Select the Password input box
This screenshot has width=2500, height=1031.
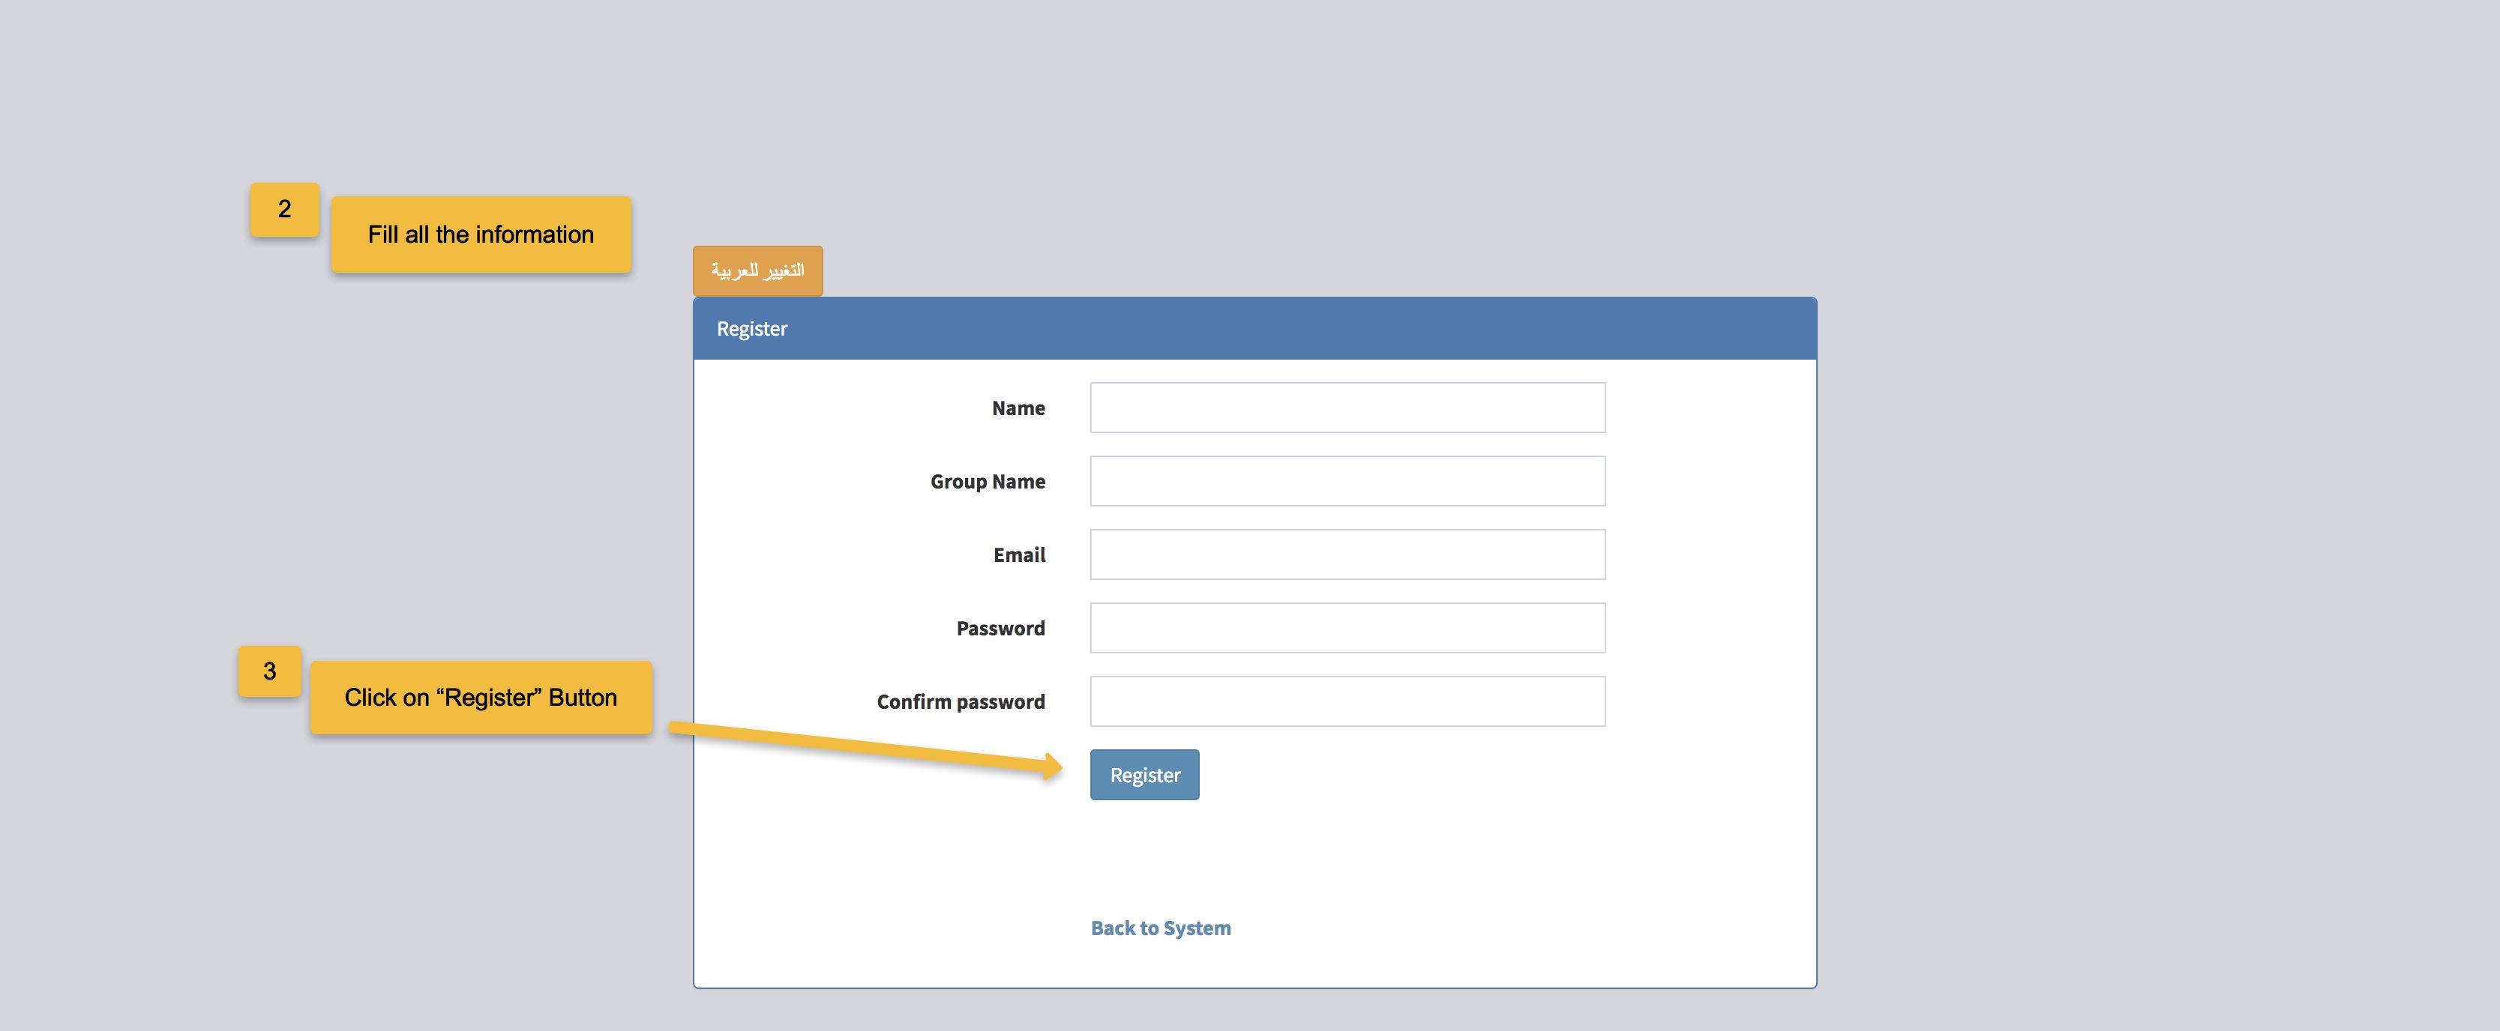(x=1347, y=628)
